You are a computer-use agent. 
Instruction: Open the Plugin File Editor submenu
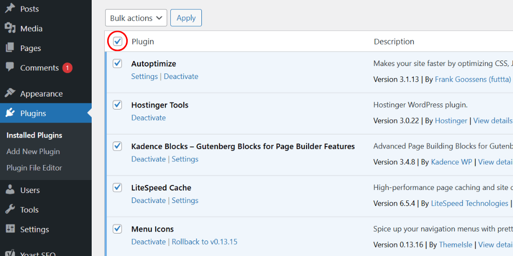[34, 168]
